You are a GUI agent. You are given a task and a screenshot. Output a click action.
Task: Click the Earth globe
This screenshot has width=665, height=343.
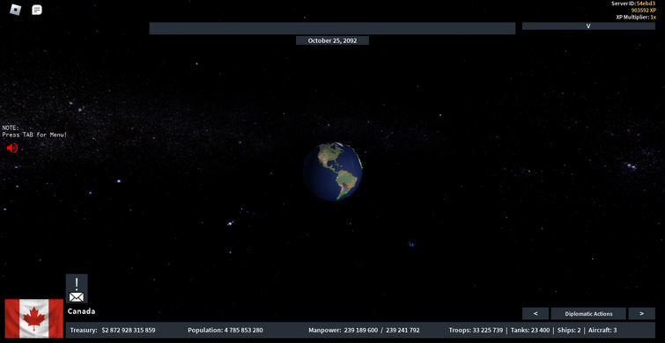(333, 171)
